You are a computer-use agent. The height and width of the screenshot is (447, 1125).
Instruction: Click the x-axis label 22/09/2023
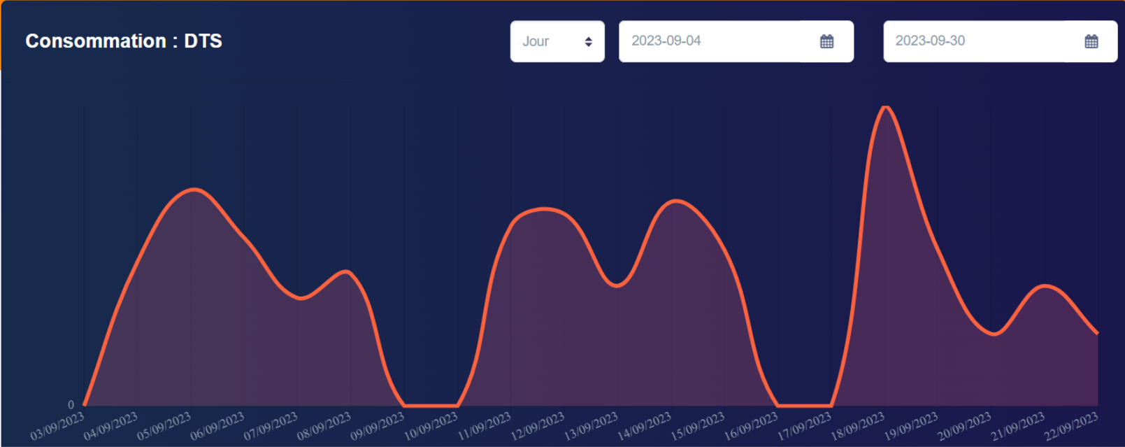[1071, 426]
